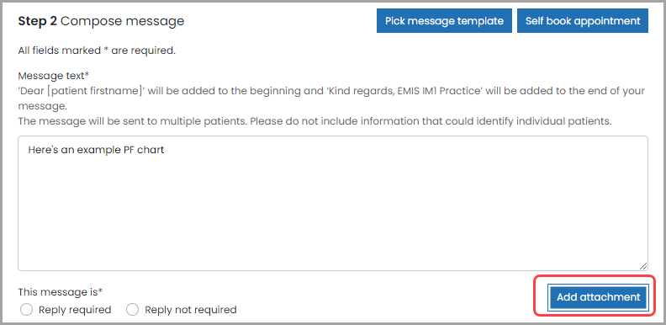The height and width of the screenshot is (325, 666).
Task: Click the 'All fields marked * are required' note
Action: click(x=97, y=51)
